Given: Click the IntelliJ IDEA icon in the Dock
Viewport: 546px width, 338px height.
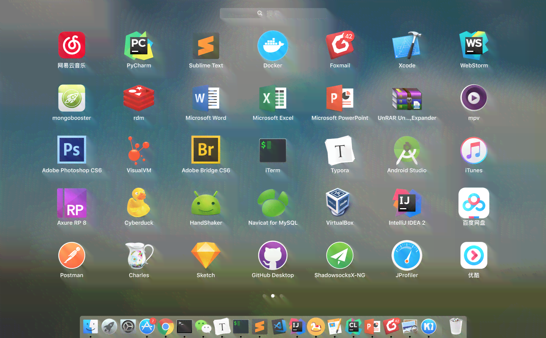Looking at the screenshot, I should click(297, 327).
